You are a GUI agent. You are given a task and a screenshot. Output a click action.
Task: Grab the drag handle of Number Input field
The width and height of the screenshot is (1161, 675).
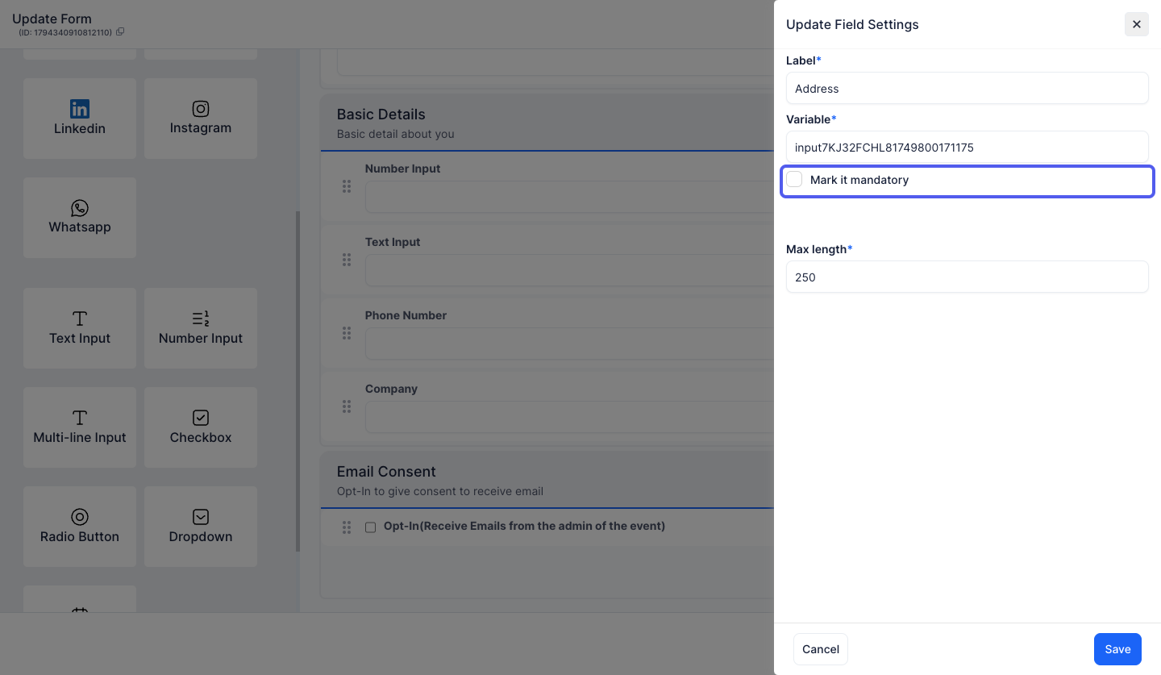[x=347, y=186]
